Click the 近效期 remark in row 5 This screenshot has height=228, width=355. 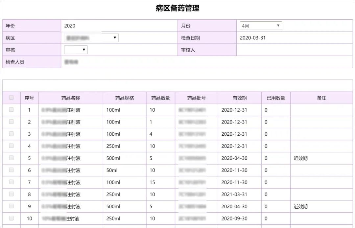(x=300, y=158)
